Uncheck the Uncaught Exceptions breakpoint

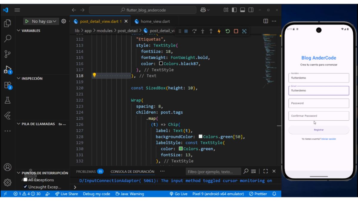tap(25, 187)
